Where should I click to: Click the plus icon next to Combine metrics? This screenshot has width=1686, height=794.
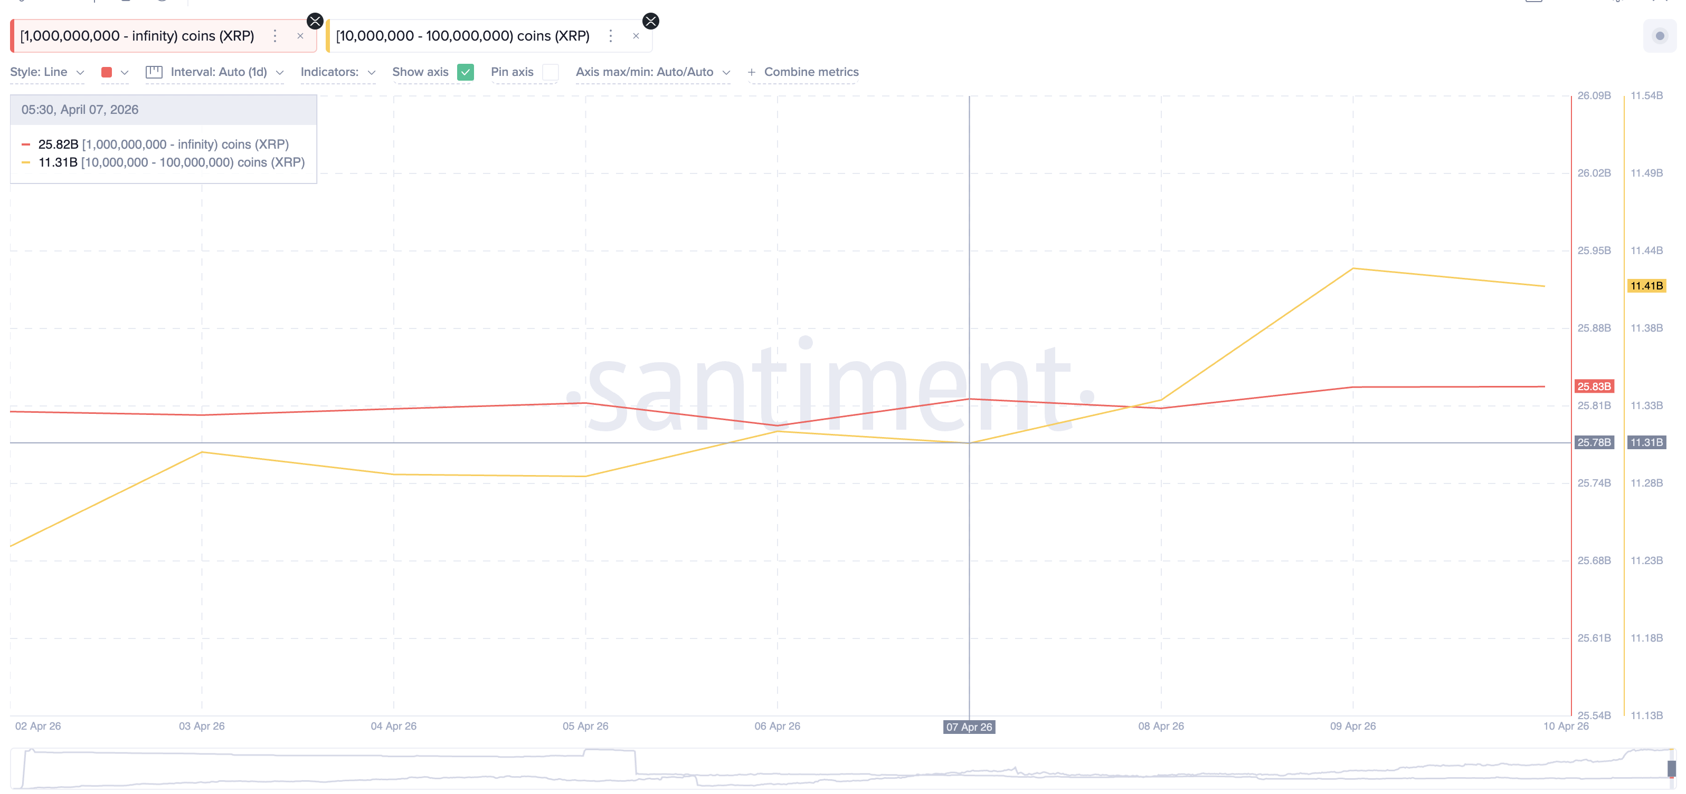750,72
